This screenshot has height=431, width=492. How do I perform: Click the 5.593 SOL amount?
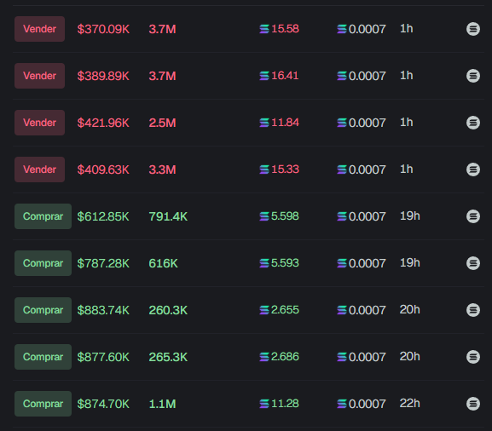coord(285,263)
